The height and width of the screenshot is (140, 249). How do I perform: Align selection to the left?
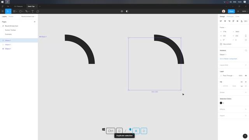[x=221, y=21]
